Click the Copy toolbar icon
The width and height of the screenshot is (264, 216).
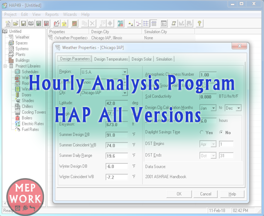84,24
